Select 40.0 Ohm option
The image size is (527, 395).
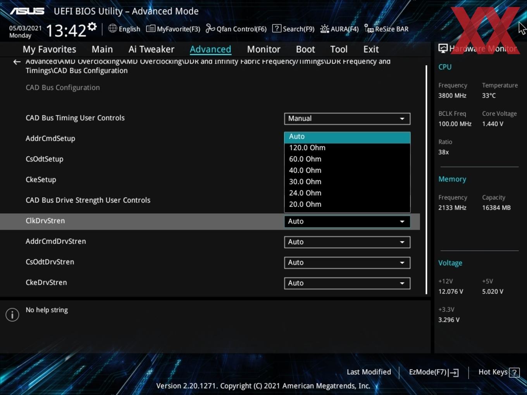[x=347, y=170]
